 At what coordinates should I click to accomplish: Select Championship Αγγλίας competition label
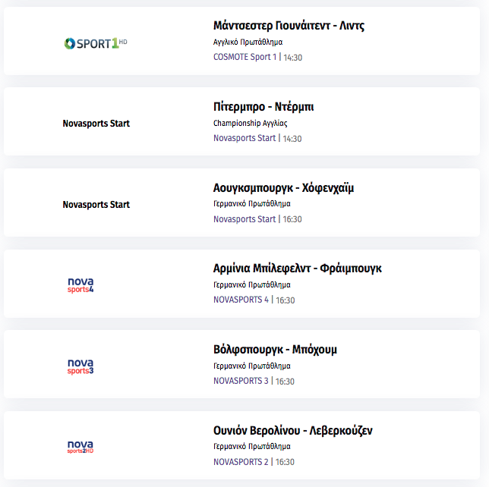(250, 123)
